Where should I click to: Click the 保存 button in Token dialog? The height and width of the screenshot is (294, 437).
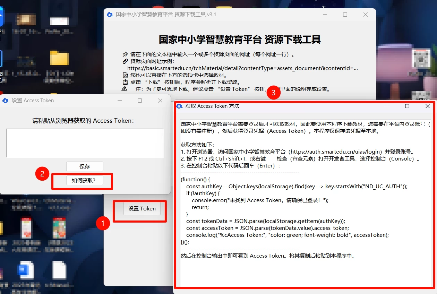click(85, 166)
